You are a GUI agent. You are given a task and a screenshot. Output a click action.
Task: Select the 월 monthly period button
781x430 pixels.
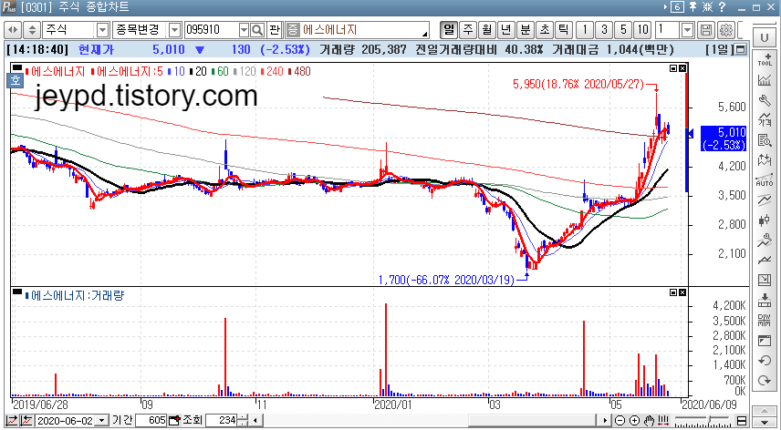pyautogui.click(x=486, y=30)
